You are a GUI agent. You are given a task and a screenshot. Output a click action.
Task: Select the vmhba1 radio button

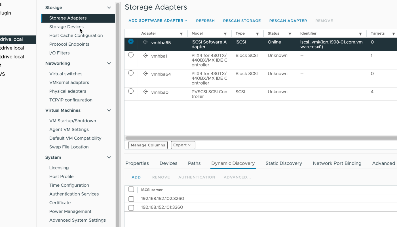coord(131,55)
